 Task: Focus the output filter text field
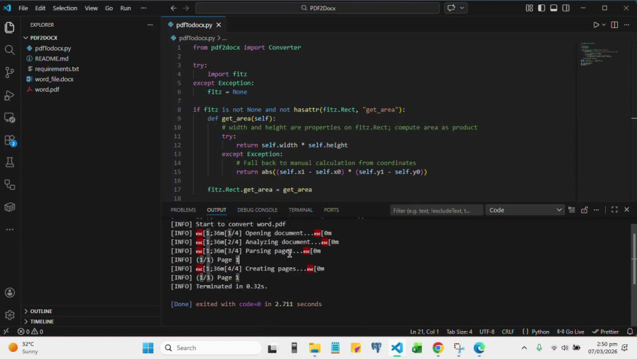click(x=436, y=210)
